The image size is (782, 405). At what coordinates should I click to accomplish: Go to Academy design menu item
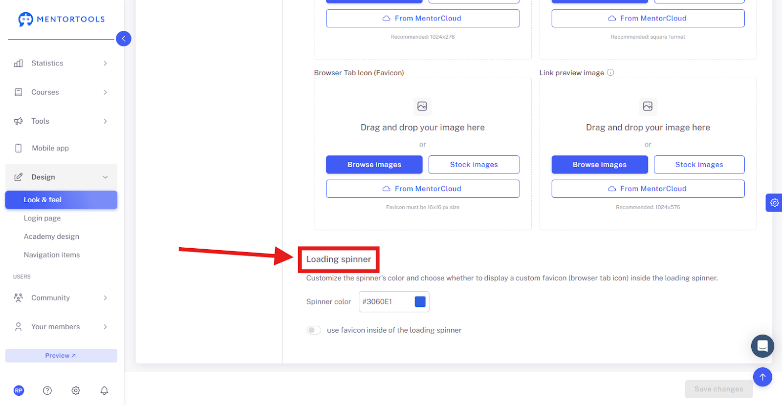(x=51, y=236)
